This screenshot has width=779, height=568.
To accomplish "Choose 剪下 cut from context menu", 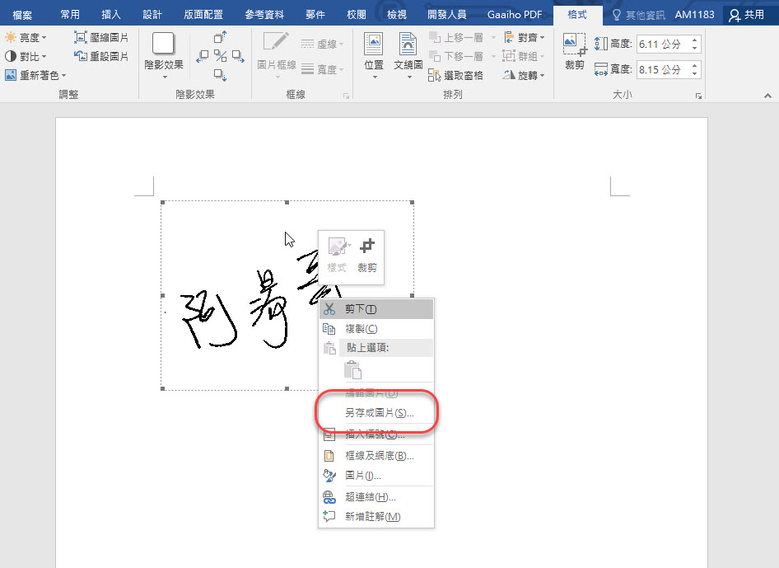I will (x=376, y=309).
